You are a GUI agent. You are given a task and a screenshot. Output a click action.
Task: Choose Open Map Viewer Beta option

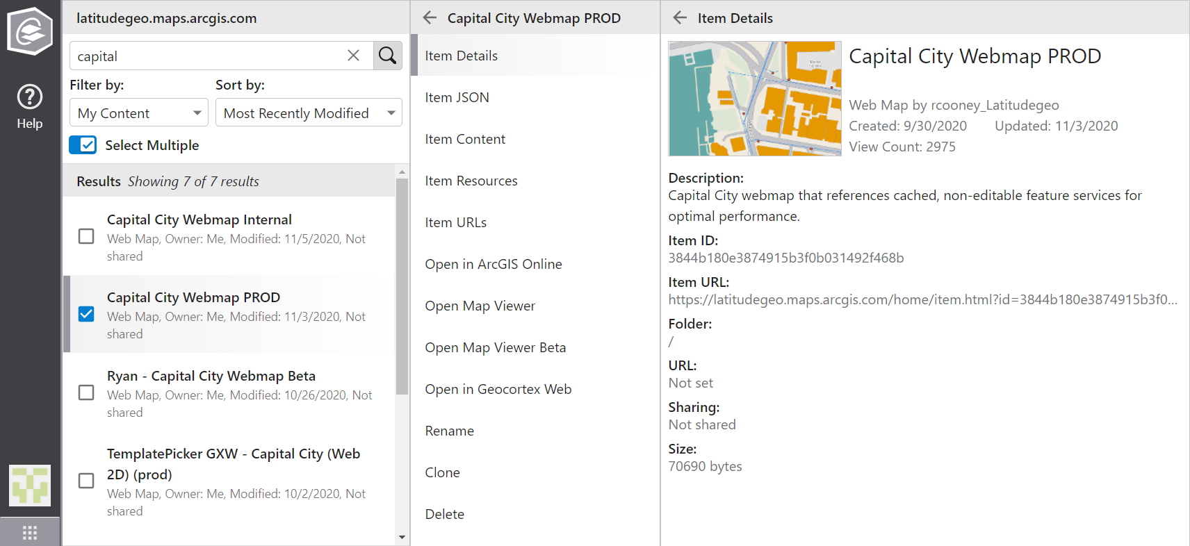tap(535, 347)
